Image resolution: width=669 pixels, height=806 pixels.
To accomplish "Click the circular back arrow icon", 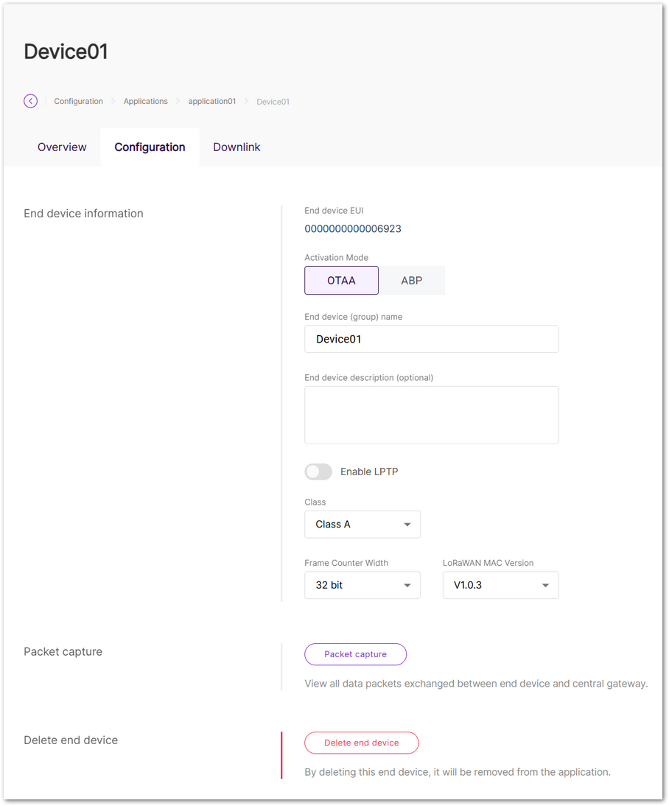I will pyautogui.click(x=30, y=101).
